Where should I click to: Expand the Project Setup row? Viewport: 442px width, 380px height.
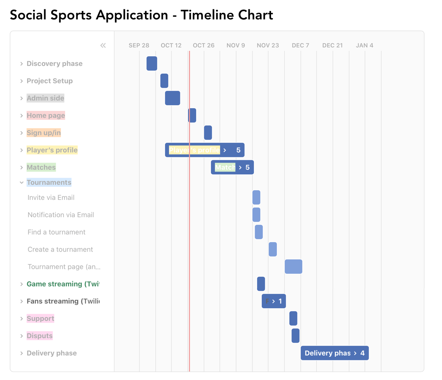22,81
